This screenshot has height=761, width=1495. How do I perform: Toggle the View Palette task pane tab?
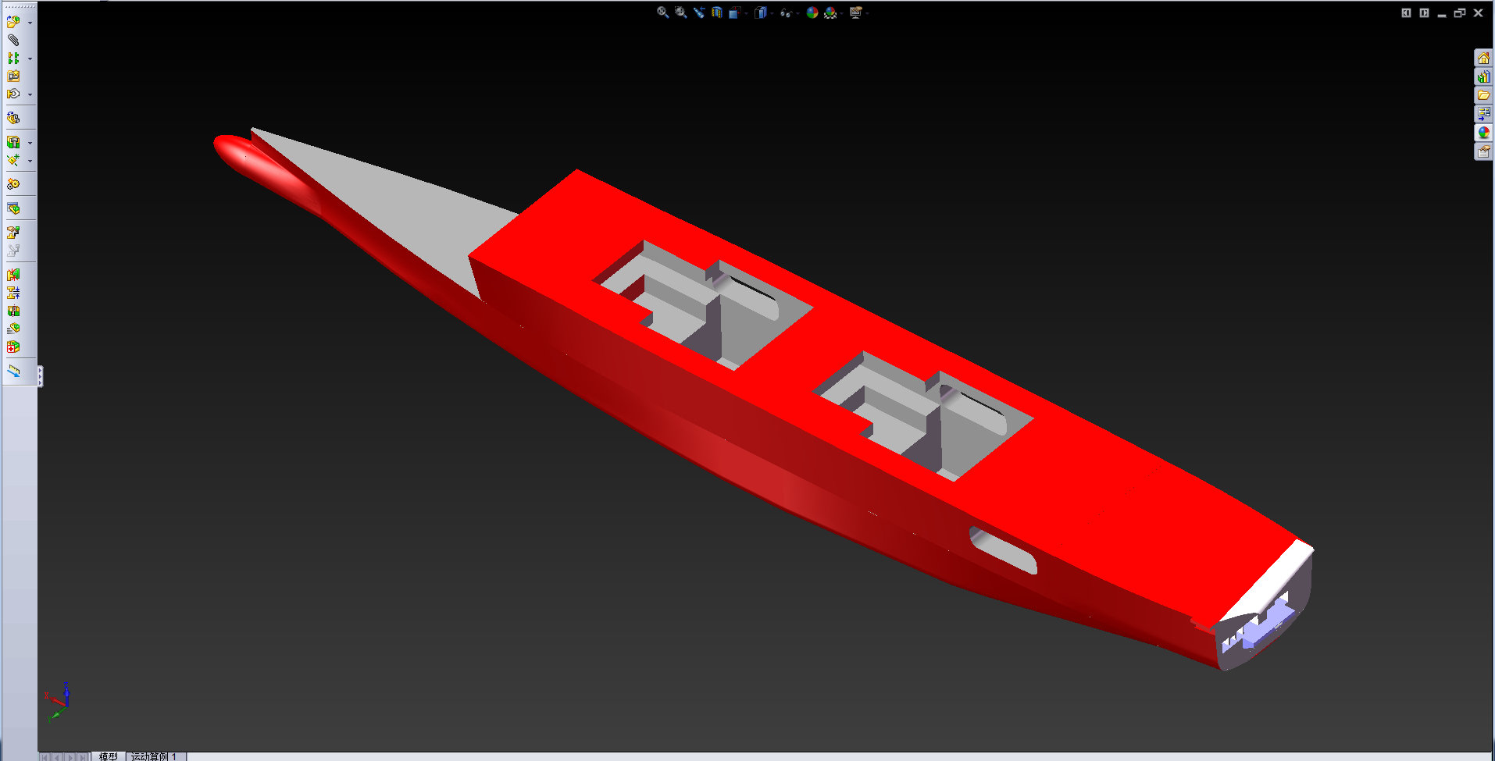(1483, 114)
